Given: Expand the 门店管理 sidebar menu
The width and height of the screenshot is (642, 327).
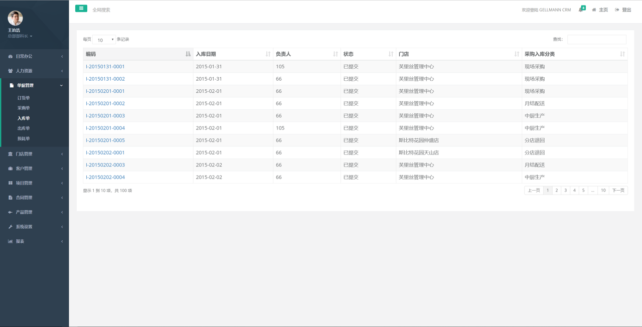Looking at the screenshot, I should point(34,154).
